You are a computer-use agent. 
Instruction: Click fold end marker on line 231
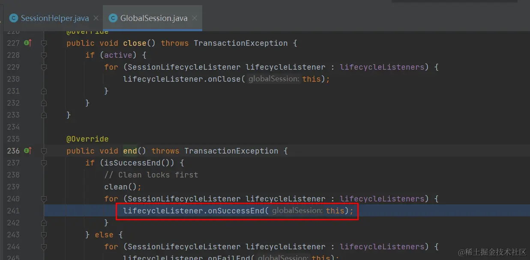[x=44, y=91]
